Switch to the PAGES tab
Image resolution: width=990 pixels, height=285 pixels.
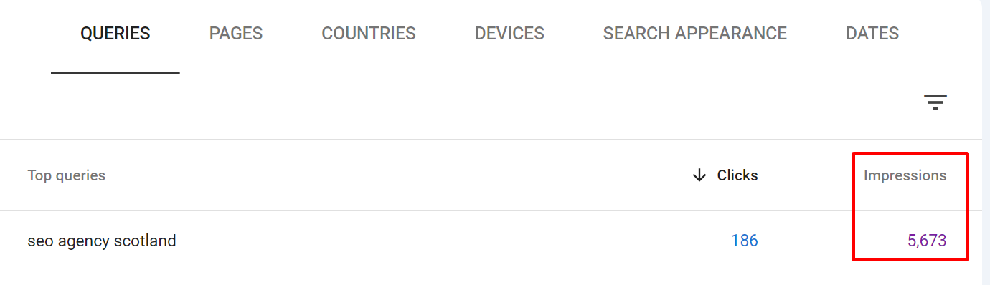pyautogui.click(x=236, y=33)
